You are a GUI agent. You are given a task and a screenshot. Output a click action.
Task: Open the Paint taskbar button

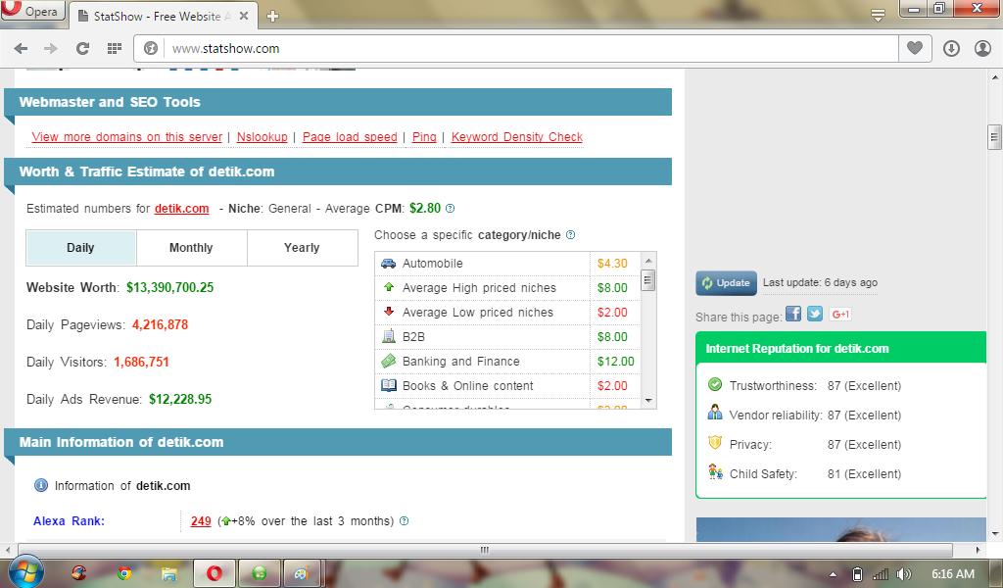click(x=302, y=572)
